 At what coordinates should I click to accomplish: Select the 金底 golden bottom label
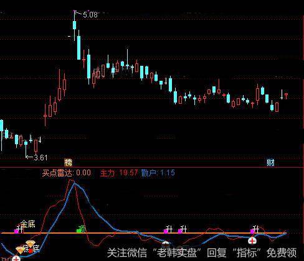click(x=28, y=224)
